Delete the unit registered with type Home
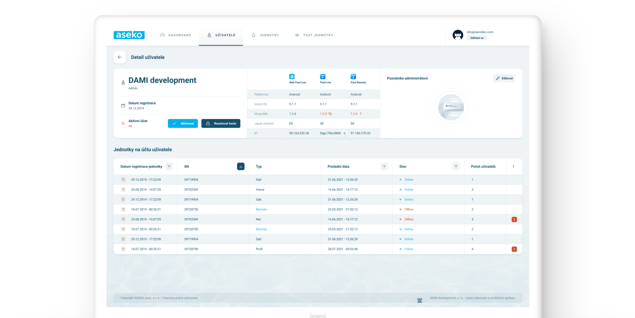The image size is (635, 318). point(123,190)
